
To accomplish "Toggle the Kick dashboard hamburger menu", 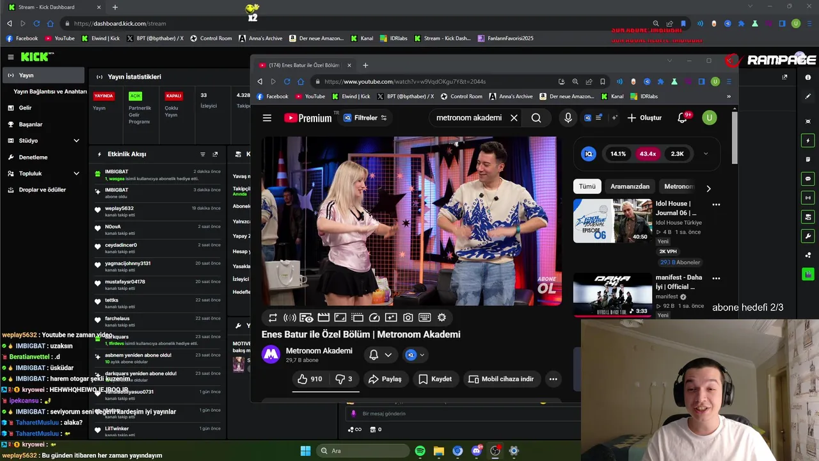I will 10,57.
